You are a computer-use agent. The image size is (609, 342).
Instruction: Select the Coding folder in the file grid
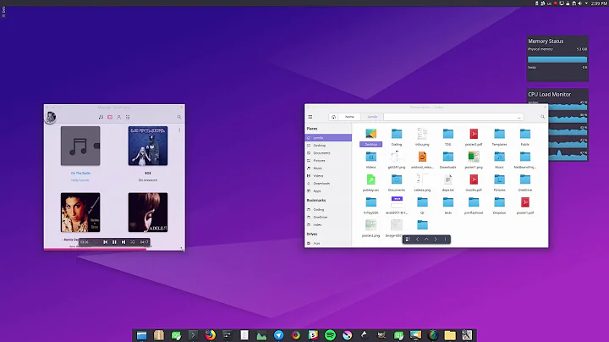click(x=397, y=134)
